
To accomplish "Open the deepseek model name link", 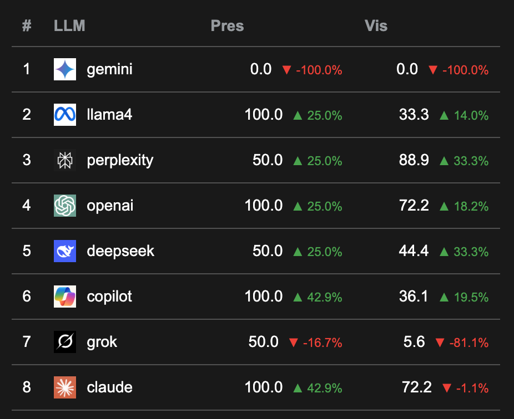I will coord(120,251).
